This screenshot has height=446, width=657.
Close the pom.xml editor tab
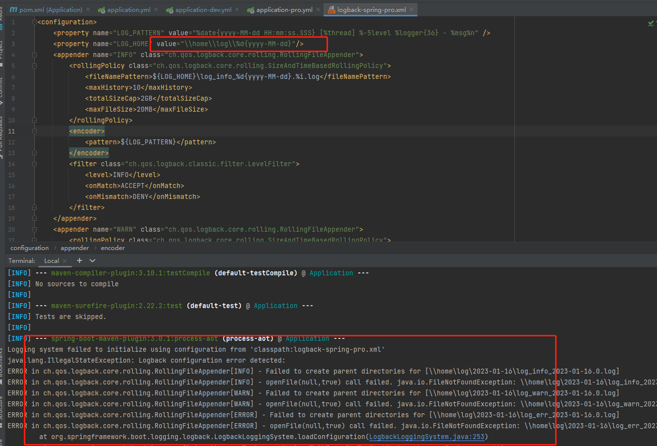[88, 9]
